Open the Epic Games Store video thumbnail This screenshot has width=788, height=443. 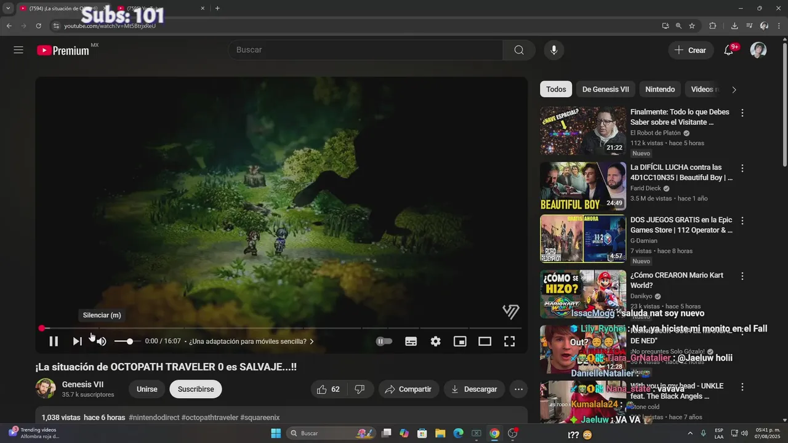pos(583,239)
